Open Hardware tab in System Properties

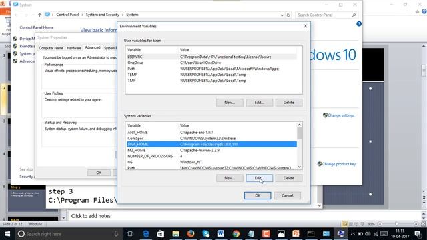[x=74, y=48]
